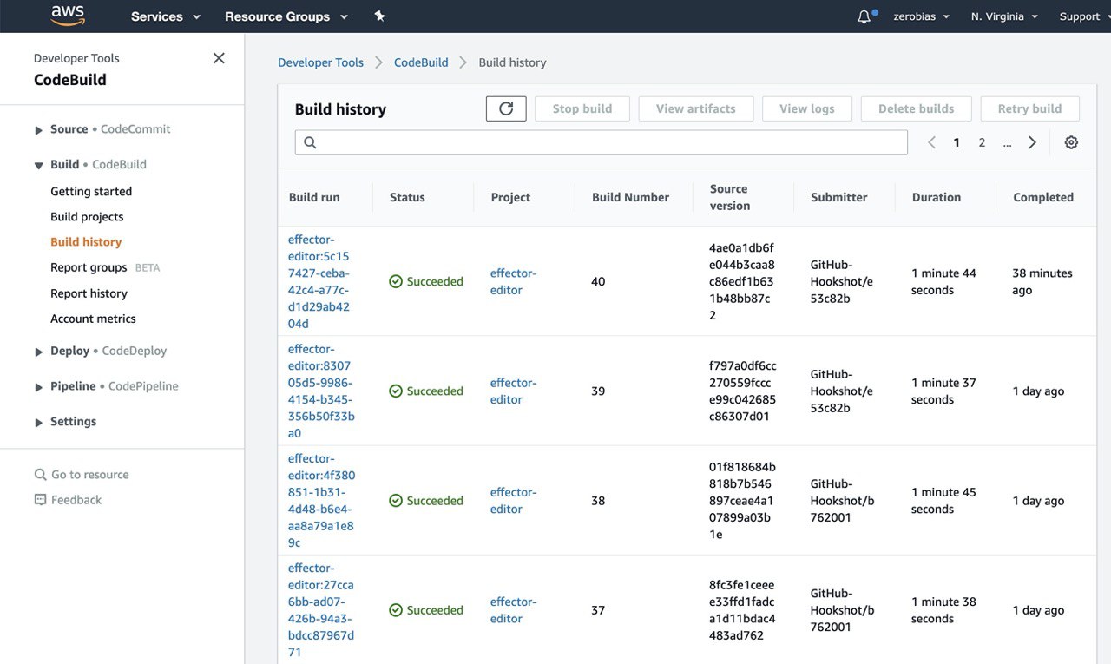Screen dimensions: 1111x664
Task: Open build run effector-editor:27cca6bb
Action: click(321, 610)
